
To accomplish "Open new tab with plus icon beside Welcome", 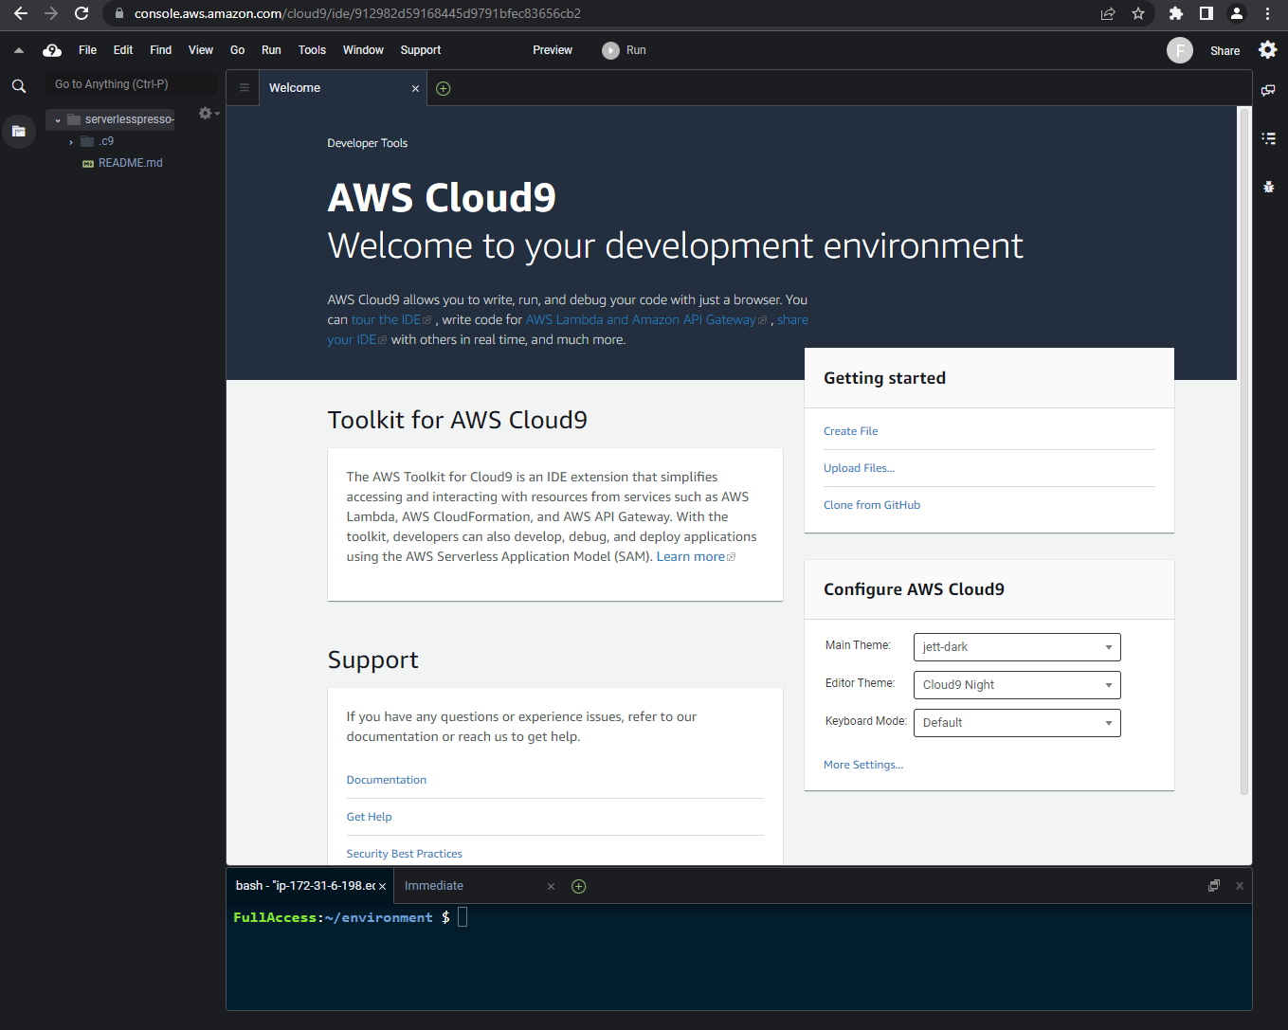I will pyautogui.click(x=443, y=88).
